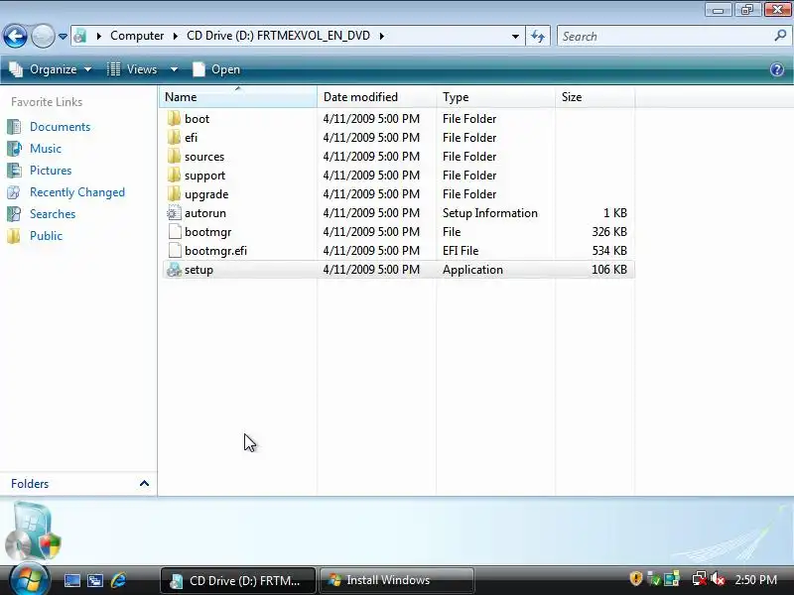
Task: Select the bootmgr file icon
Action: coord(174,232)
